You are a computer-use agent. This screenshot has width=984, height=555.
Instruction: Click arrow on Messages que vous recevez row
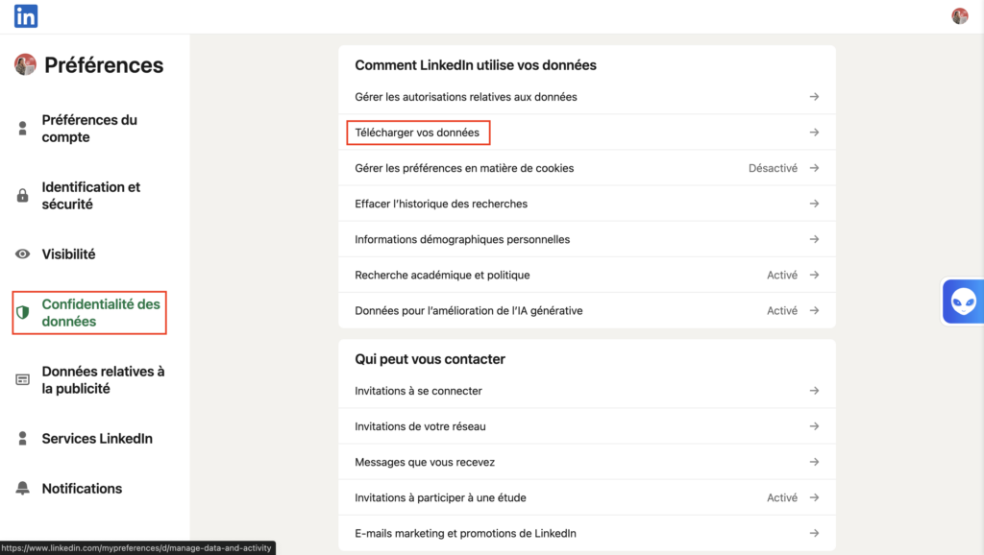(x=814, y=462)
